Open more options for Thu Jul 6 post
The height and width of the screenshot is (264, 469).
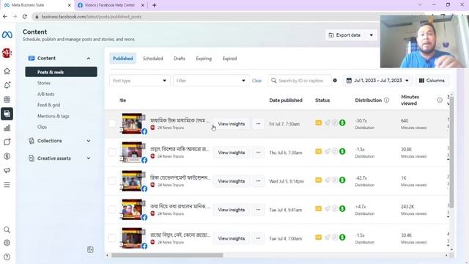(x=258, y=153)
